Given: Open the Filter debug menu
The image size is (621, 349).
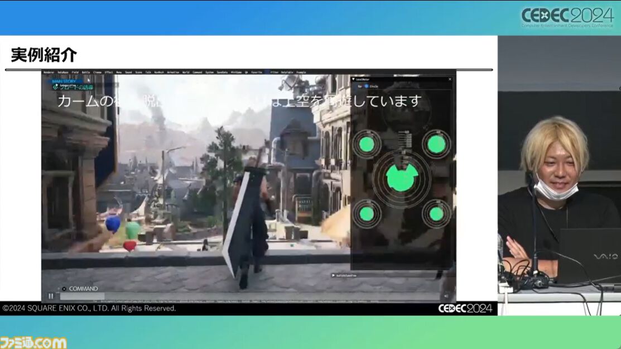Looking at the screenshot, I should [275, 73].
